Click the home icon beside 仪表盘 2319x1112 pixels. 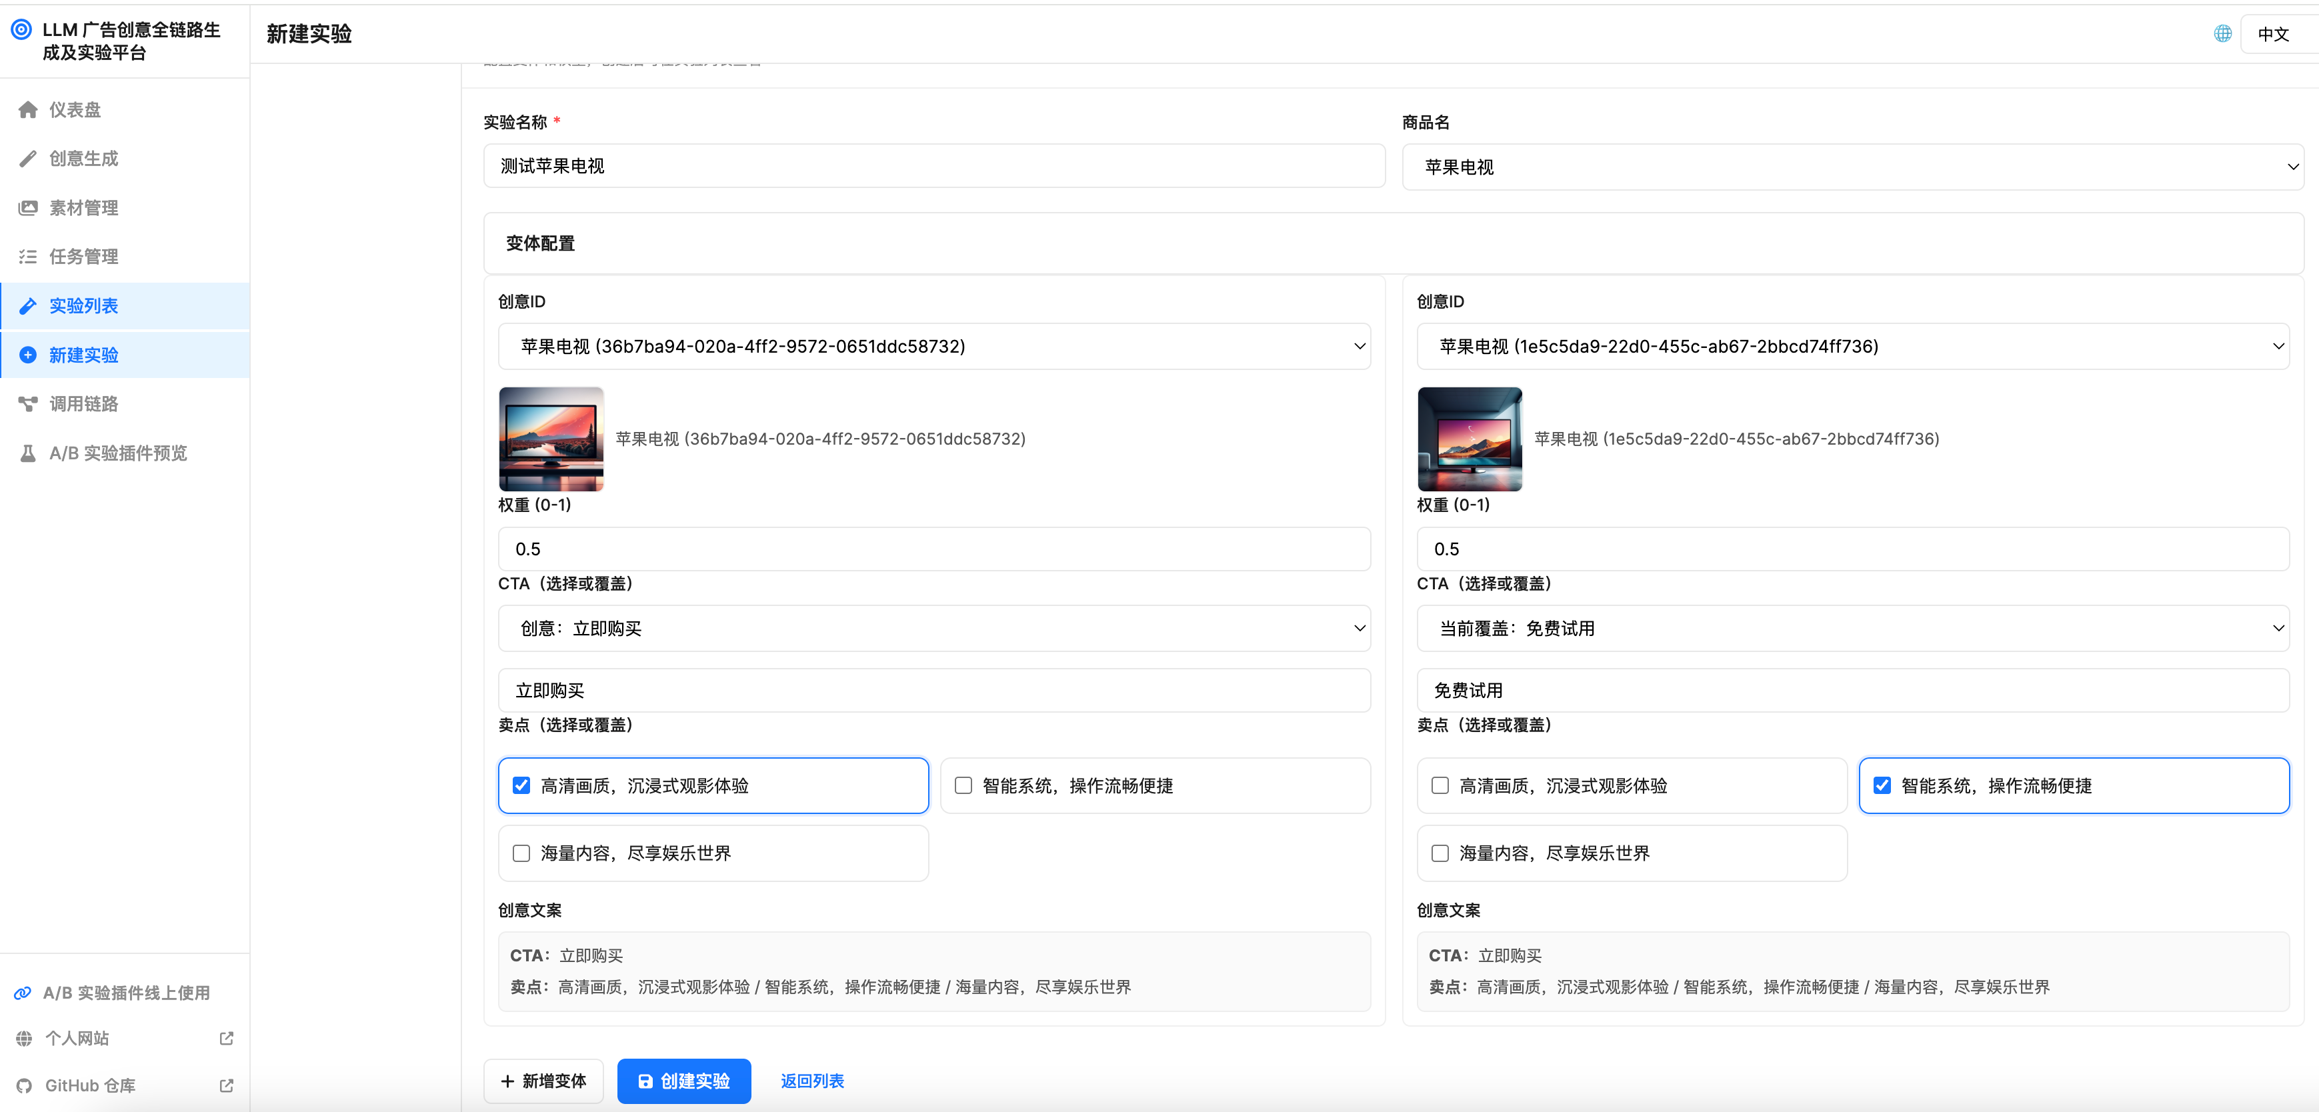coord(28,110)
